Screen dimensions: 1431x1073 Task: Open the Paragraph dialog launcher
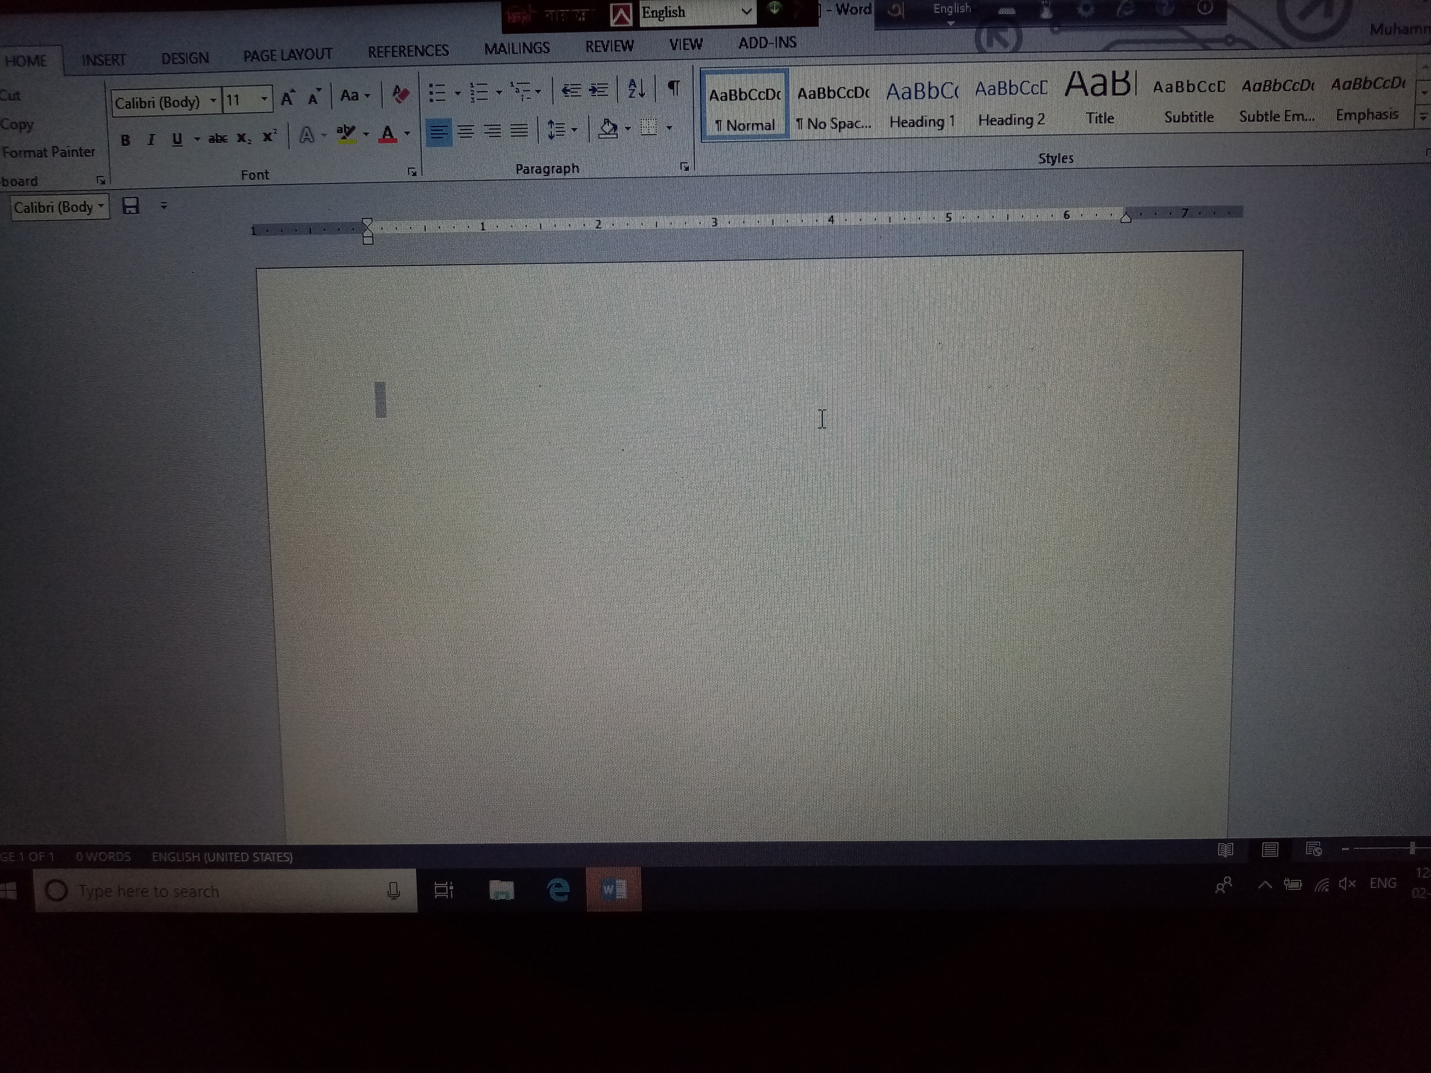coord(685,167)
